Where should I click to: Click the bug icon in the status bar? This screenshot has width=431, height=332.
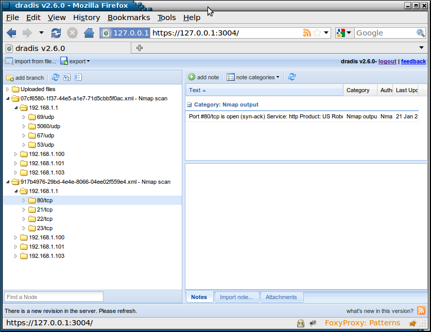[x=313, y=323]
